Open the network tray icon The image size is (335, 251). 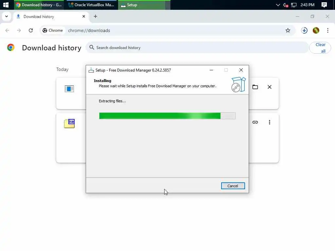click(x=294, y=5)
